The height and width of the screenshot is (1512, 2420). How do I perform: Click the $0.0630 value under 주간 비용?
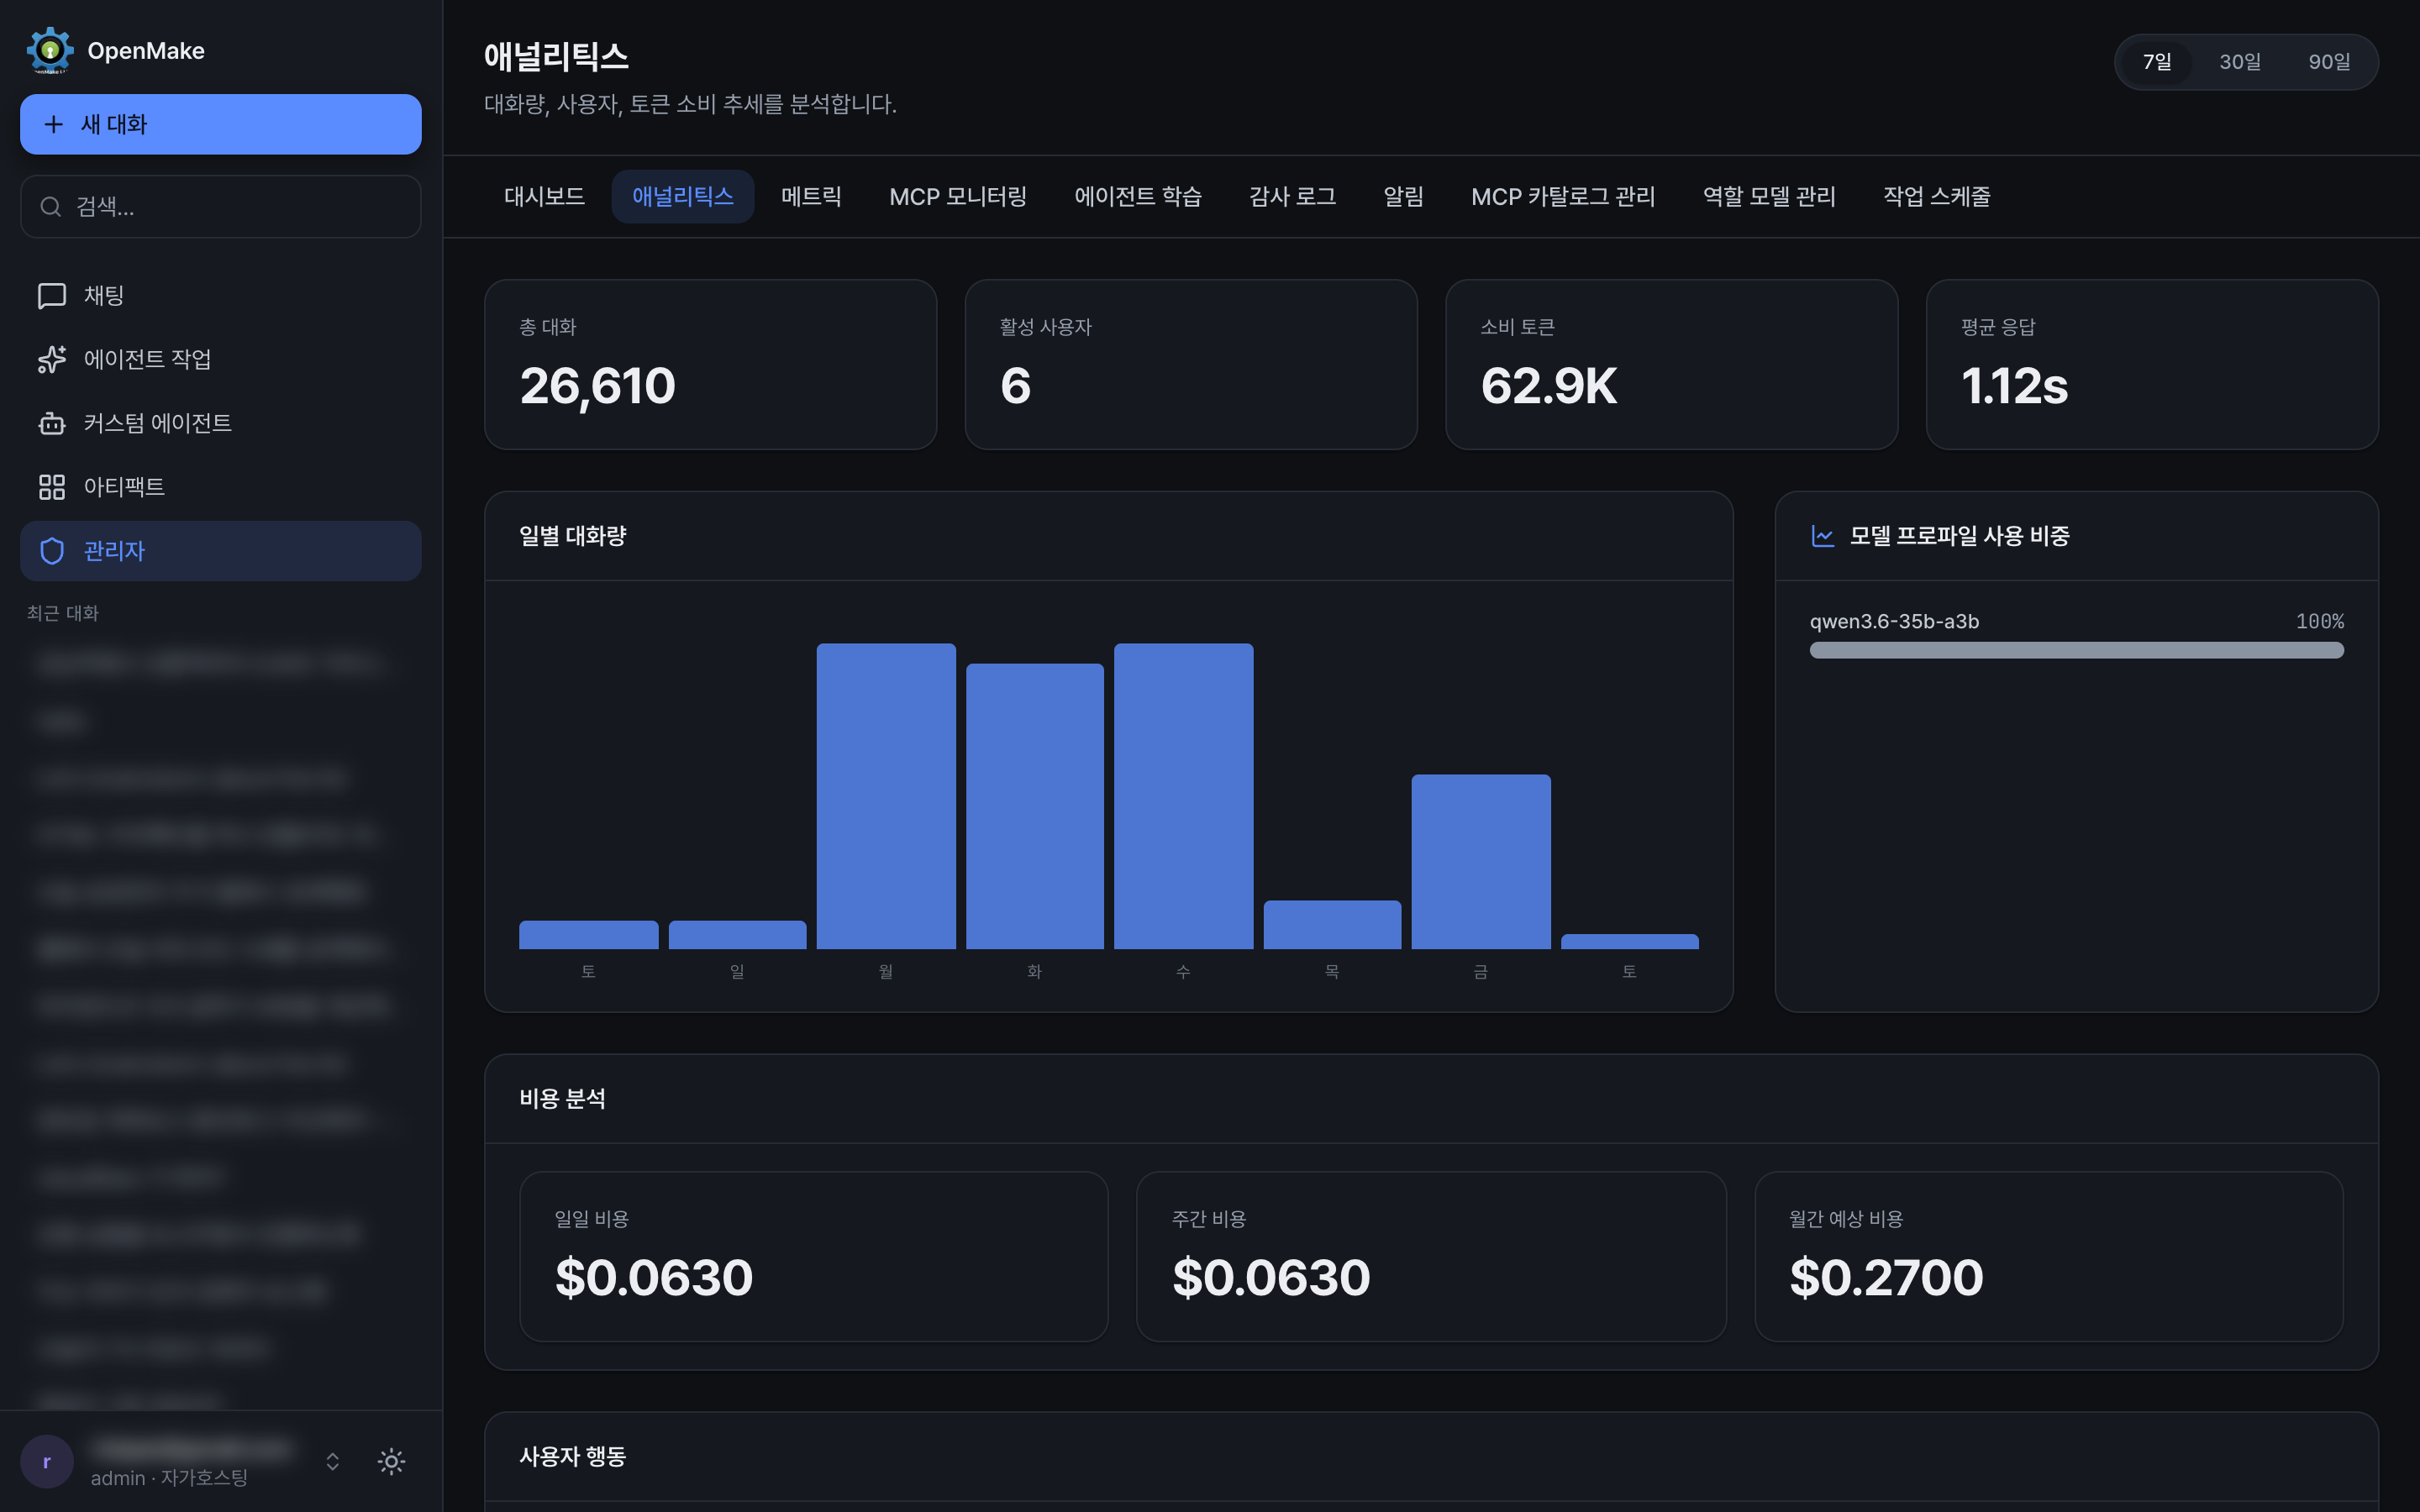[x=1271, y=1277]
